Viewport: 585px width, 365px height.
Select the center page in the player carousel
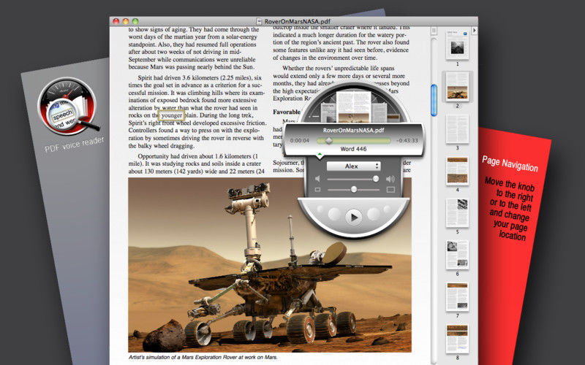(x=353, y=107)
